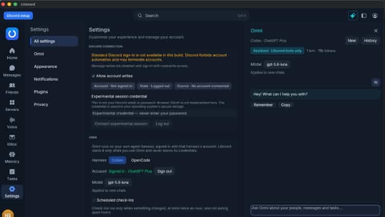This screenshot has height=217, width=385.
Task: Click the Discord setup button
Action: (18, 15)
